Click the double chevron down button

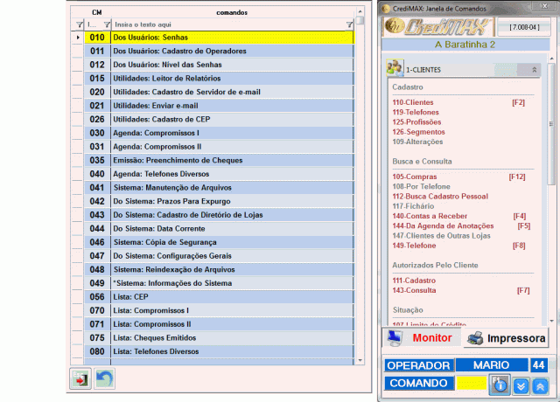[x=521, y=385]
